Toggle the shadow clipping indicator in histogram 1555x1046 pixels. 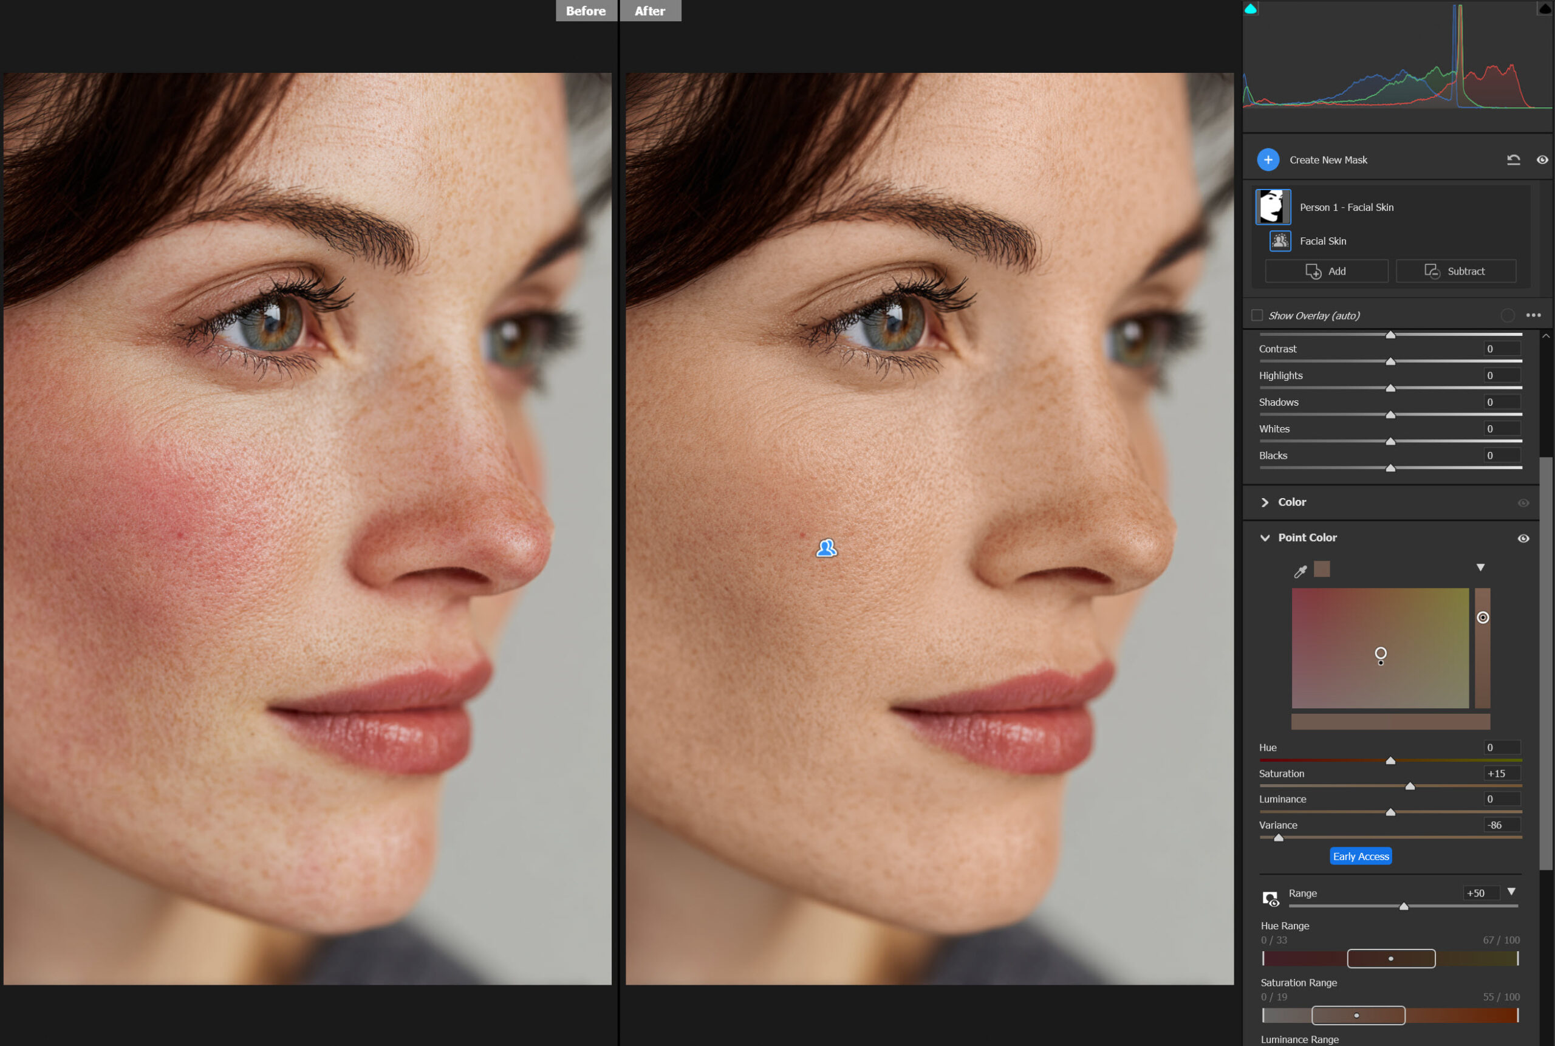[x=1250, y=8]
